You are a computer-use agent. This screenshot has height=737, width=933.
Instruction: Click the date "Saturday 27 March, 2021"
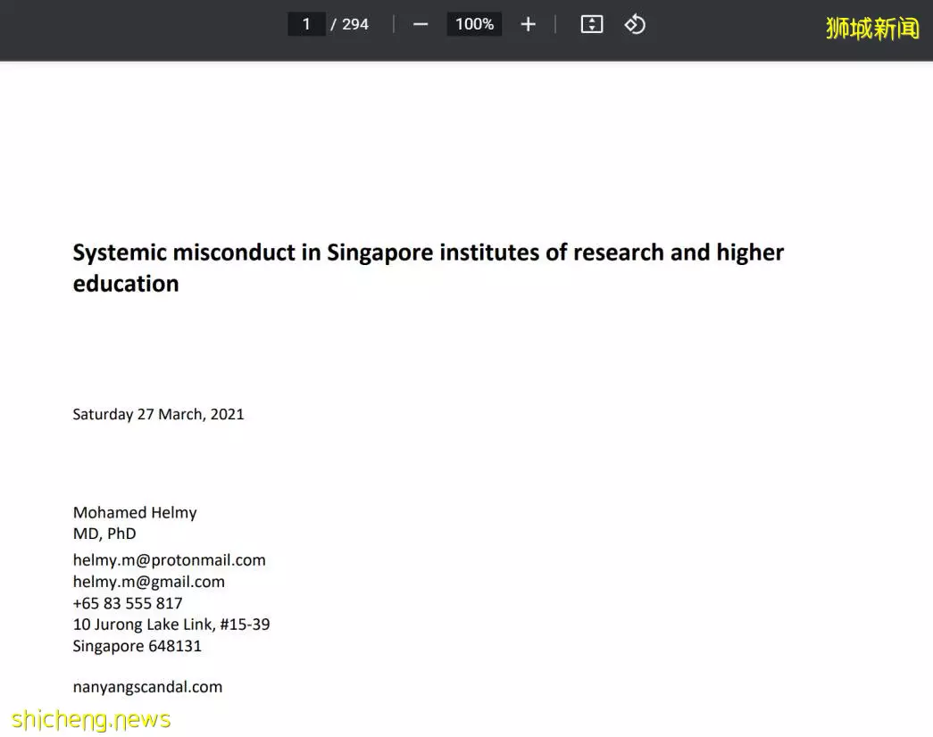(158, 414)
